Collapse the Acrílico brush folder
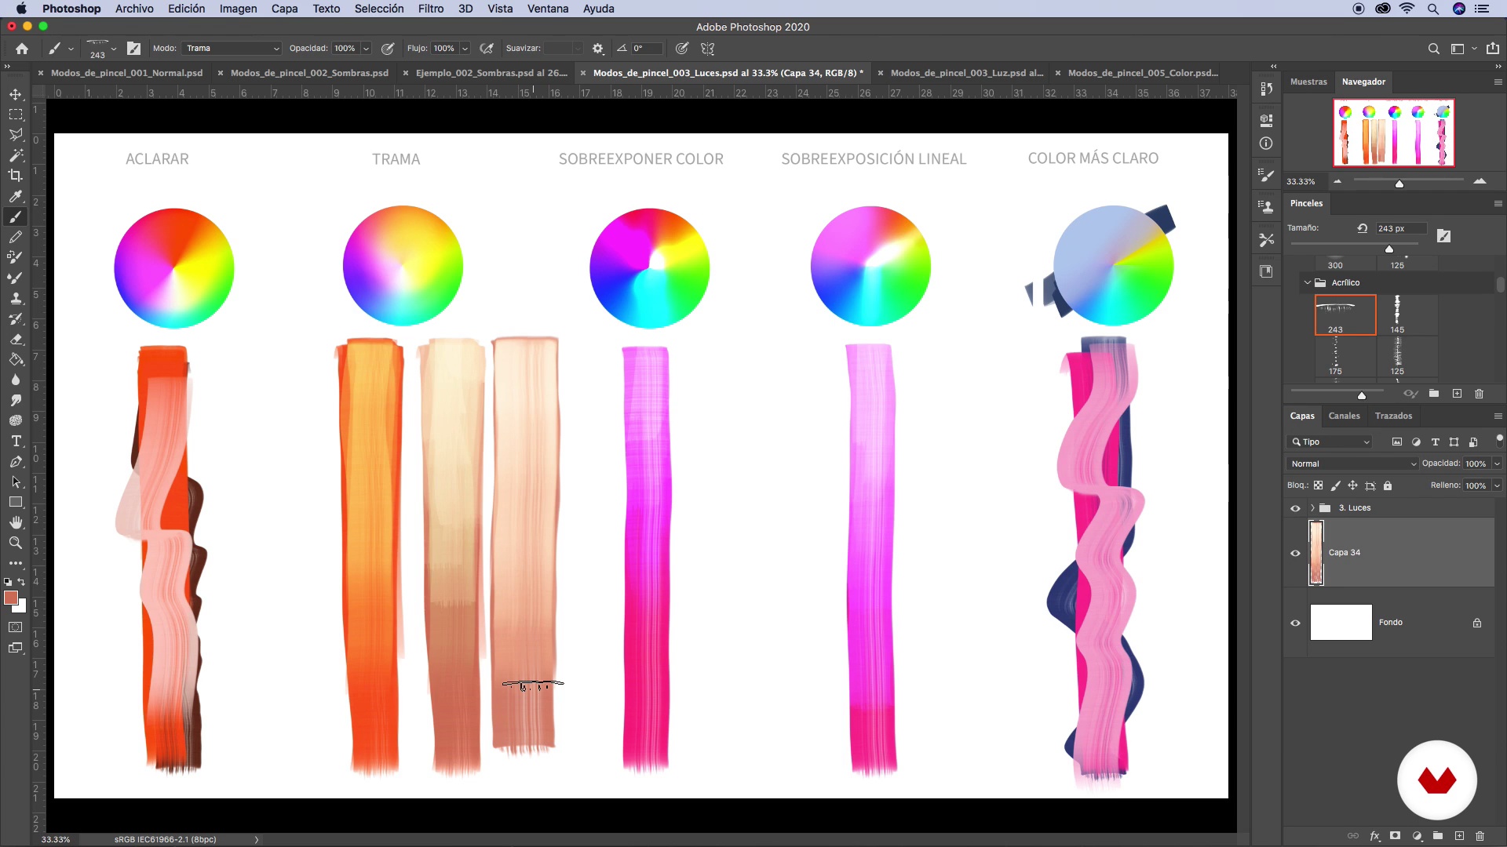The width and height of the screenshot is (1507, 847). point(1308,282)
